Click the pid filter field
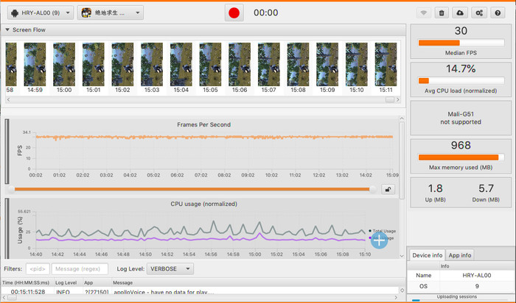Screen dimensions: 516x303 click(x=37, y=269)
